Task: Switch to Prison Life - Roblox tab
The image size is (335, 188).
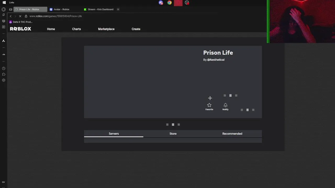Action: (x=30, y=9)
